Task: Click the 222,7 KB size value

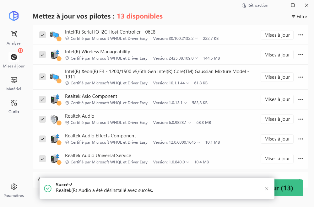Action: pyautogui.click(x=211, y=38)
